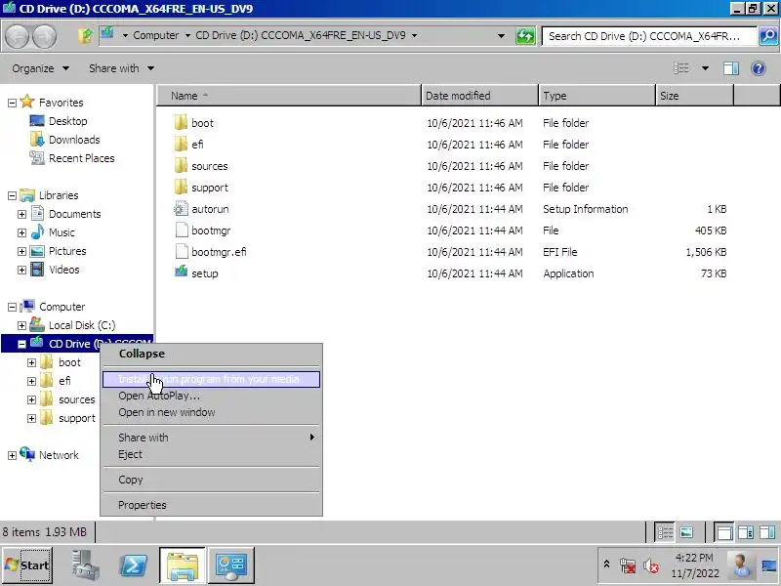
Task: Click the network tray icon
Action: pyautogui.click(x=628, y=565)
